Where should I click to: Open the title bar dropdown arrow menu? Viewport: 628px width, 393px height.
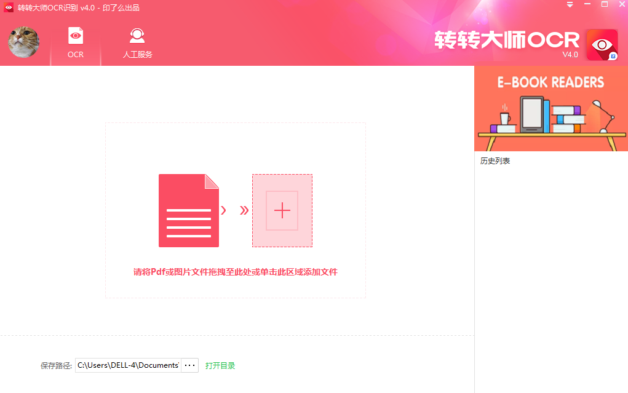point(569,5)
